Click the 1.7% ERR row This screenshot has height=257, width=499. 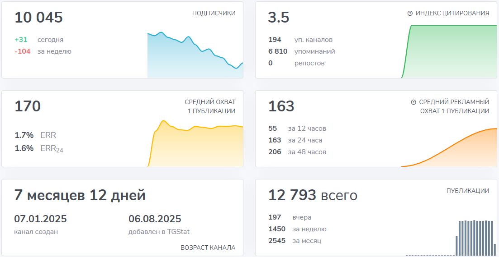pyautogui.click(x=35, y=135)
